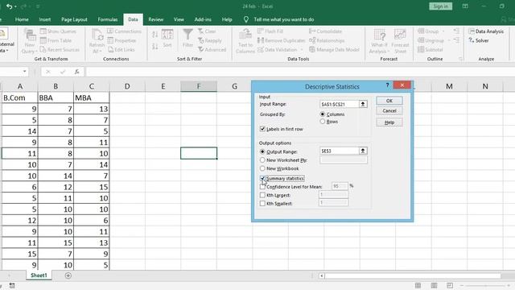This screenshot has height=290, width=515.
Task: Click the Subtotal icon in Outline
Action: (x=431, y=50)
